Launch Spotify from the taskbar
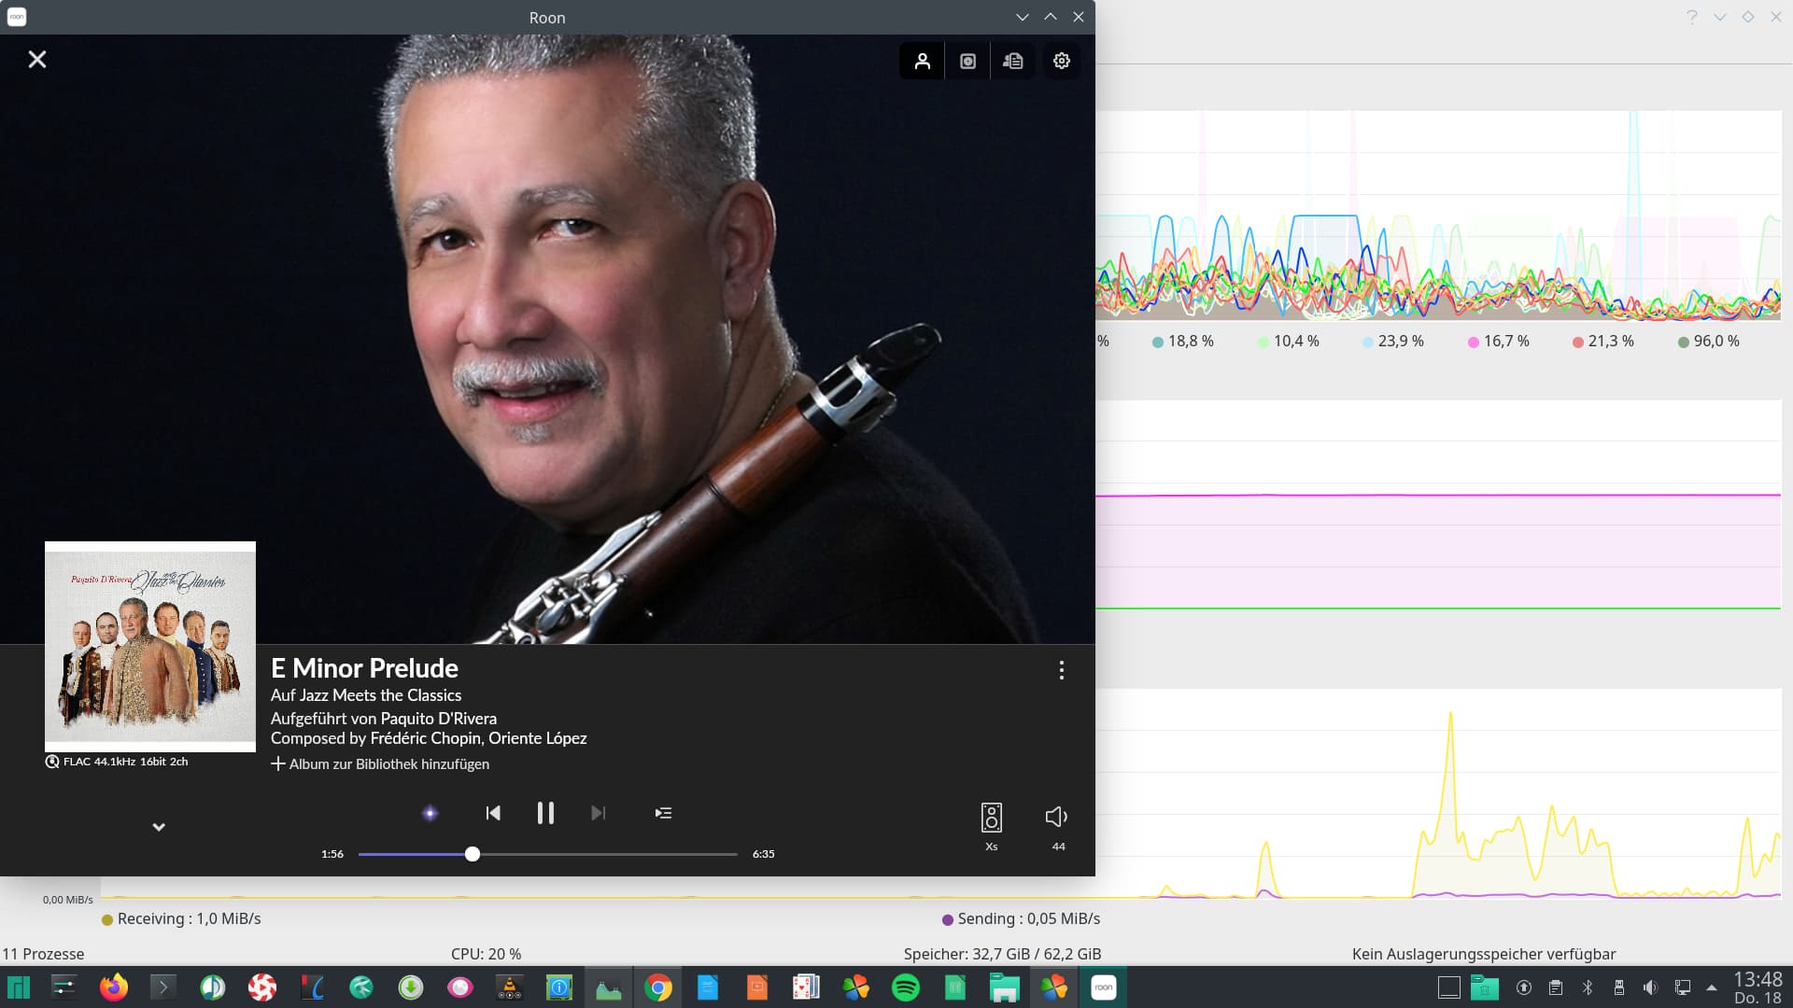The width and height of the screenshot is (1793, 1008). 906,987
